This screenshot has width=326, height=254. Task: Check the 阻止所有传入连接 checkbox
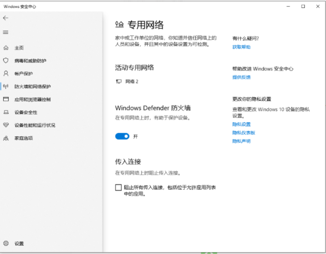click(x=118, y=188)
